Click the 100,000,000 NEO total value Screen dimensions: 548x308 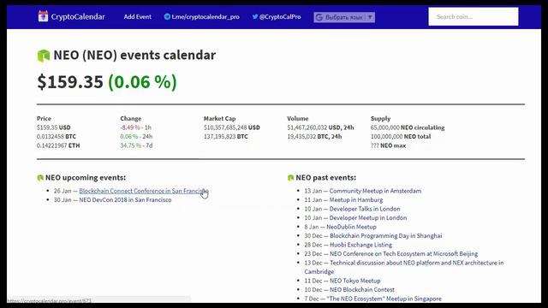[401, 137]
